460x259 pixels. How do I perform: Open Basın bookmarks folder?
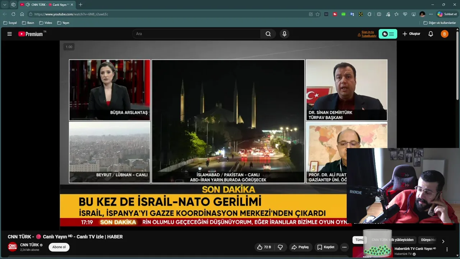[28, 23]
